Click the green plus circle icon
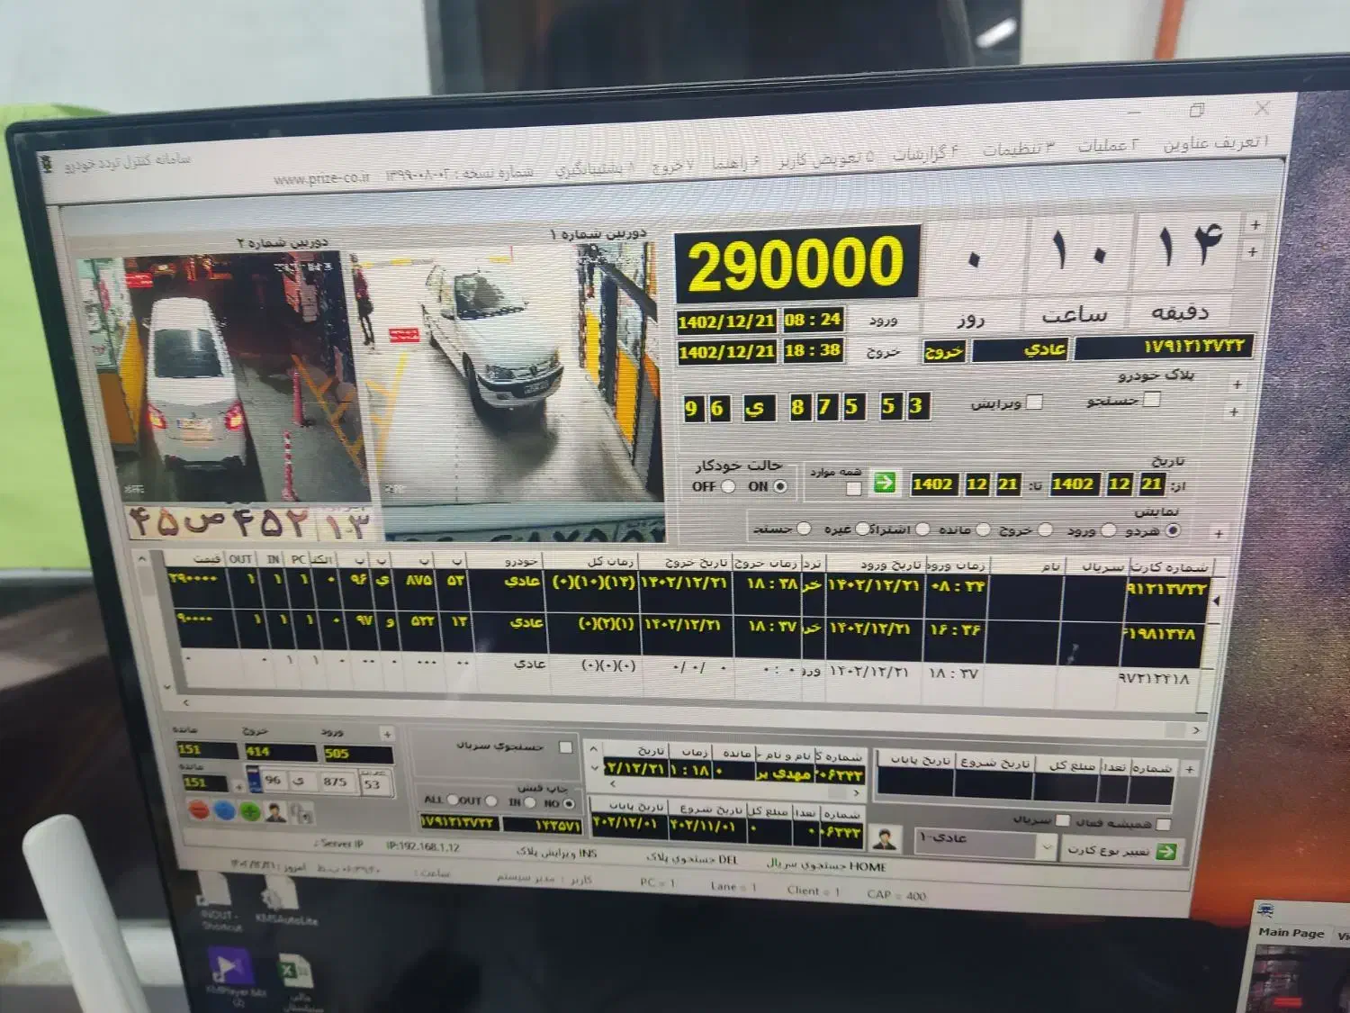Screen dimensions: 1350x1013 (249, 811)
